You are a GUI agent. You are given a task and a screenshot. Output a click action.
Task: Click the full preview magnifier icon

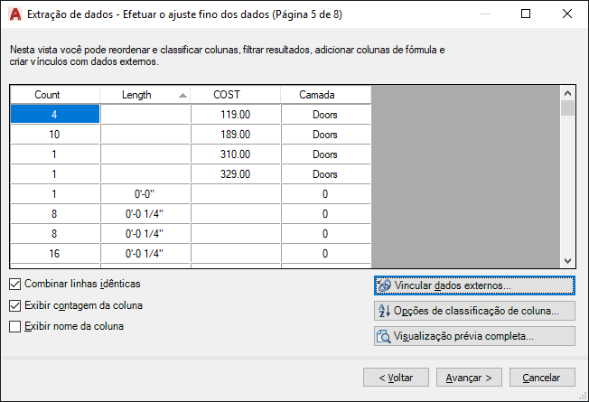(384, 337)
